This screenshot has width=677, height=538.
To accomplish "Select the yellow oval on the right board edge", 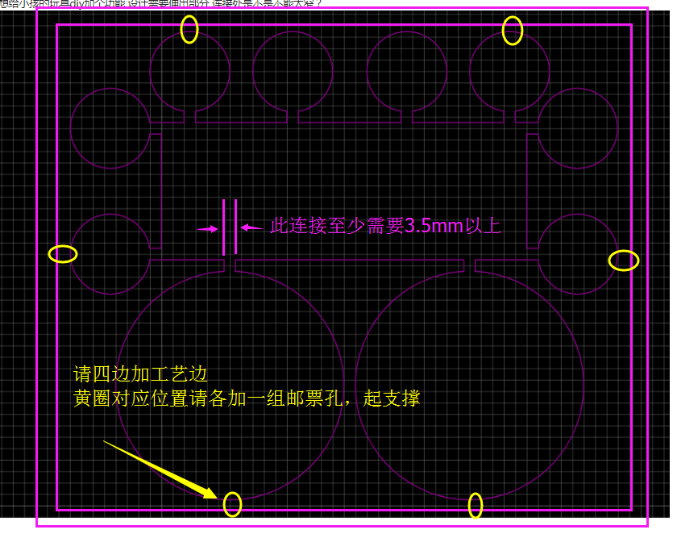I will pyautogui.click(x=623, y=261).
